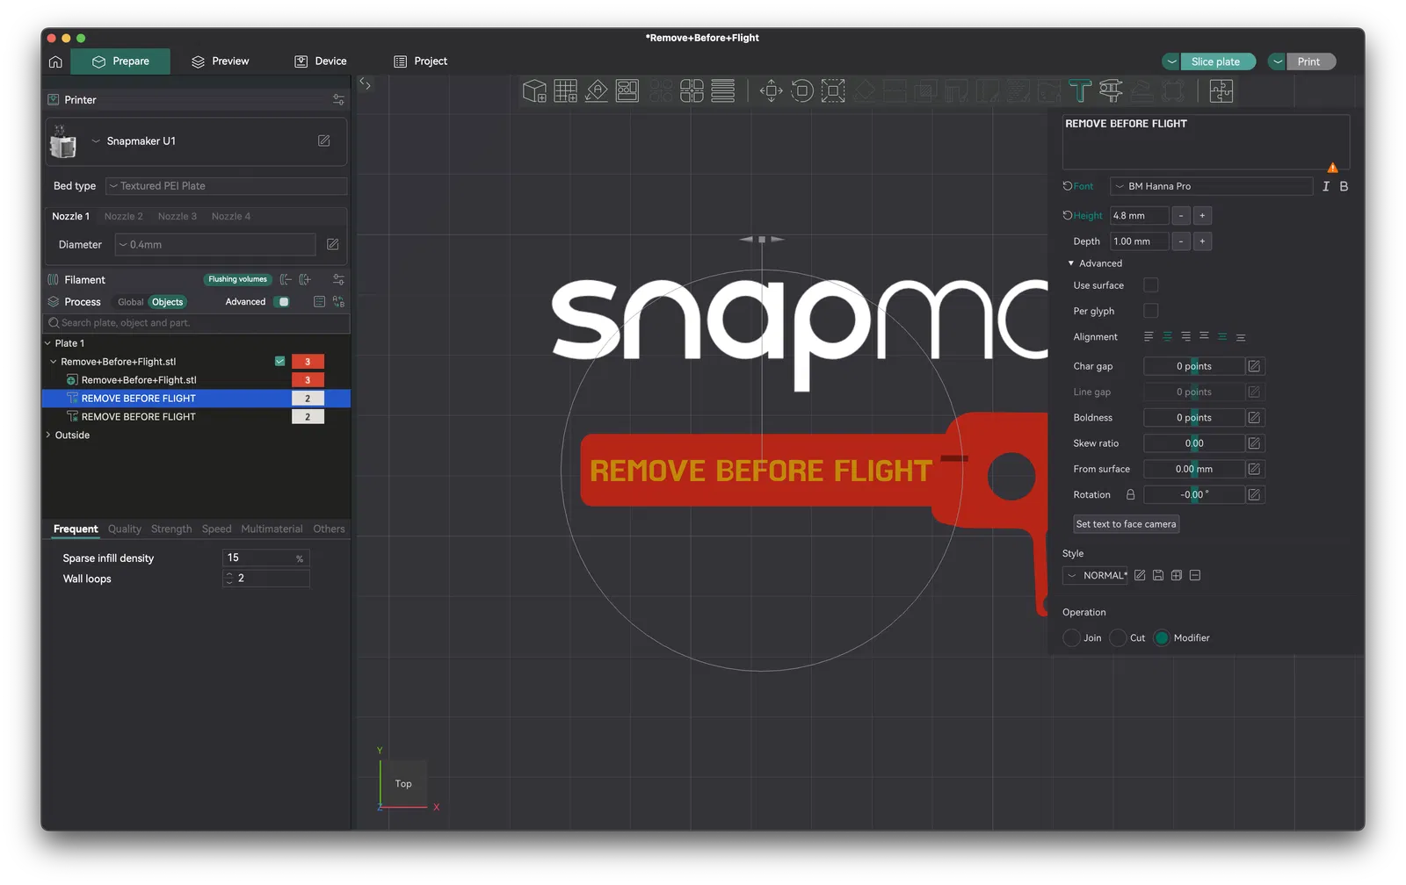This screenshot has height=885, width=1406.
Task: Expand the Outside tree node
Action: 48,435
